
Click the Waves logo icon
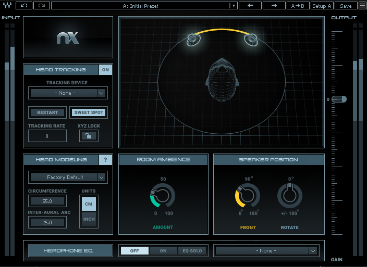point(7,5)
